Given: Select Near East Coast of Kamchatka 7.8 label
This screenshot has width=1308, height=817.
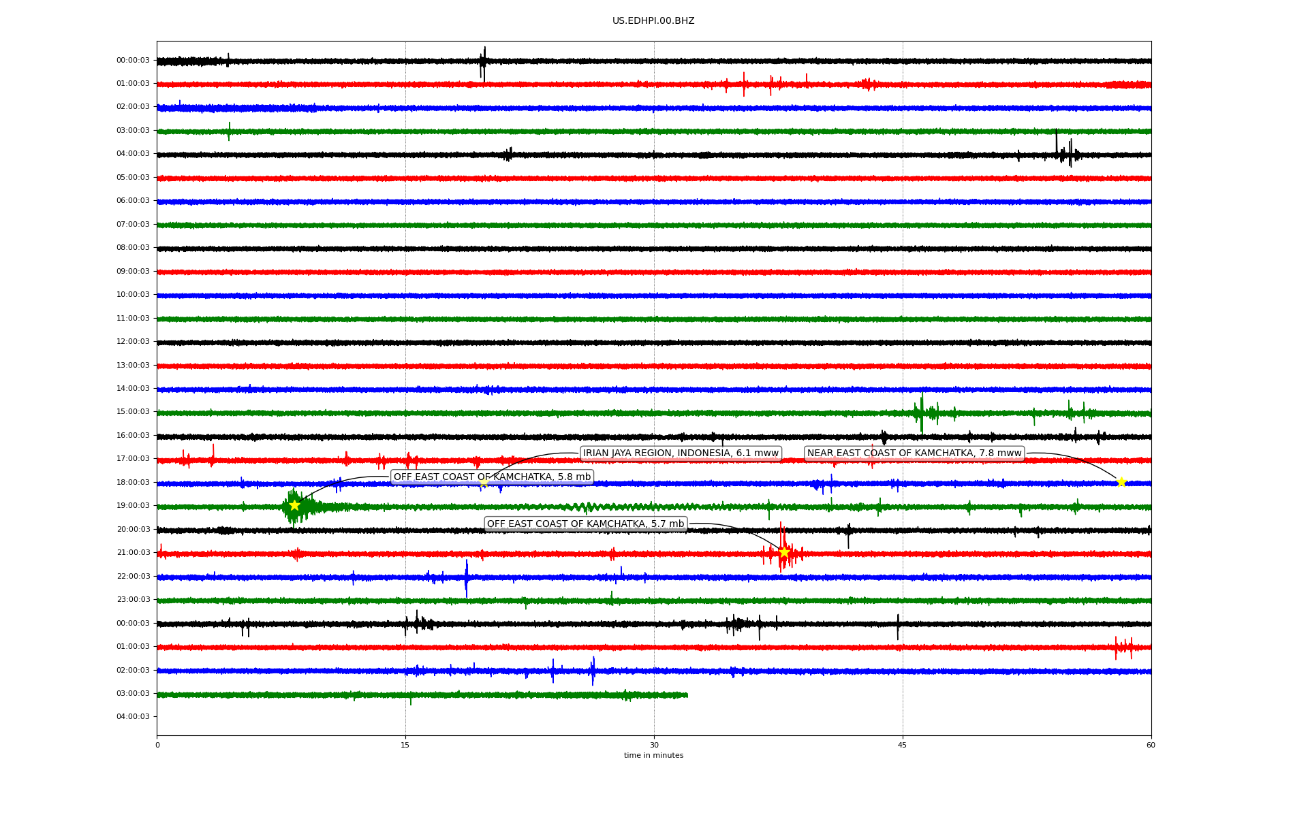Looking at the screenshot, I should tap(914, 453).
